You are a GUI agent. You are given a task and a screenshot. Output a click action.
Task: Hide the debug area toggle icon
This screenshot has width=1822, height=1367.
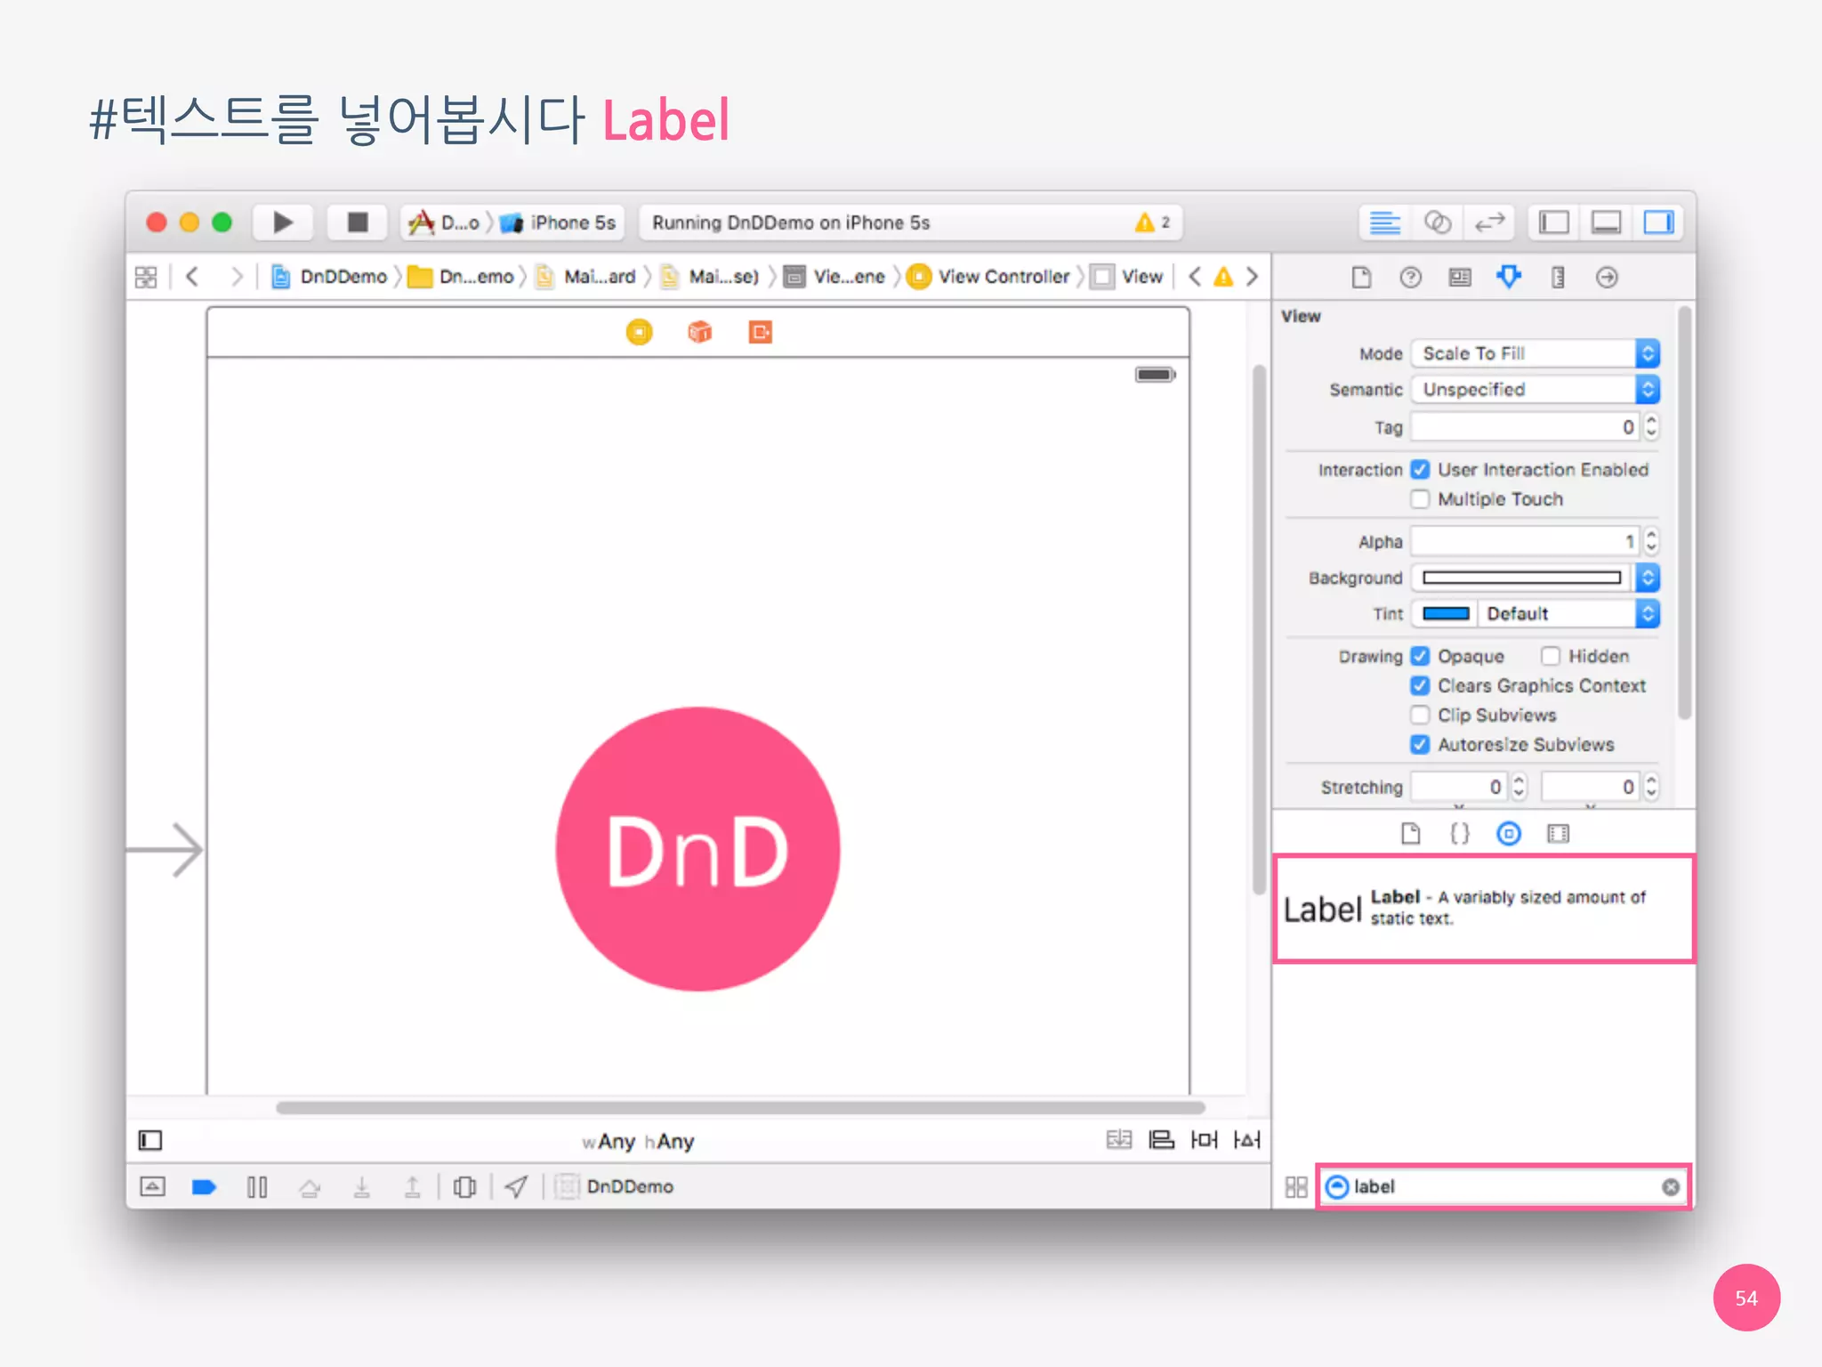(152, 1187)
